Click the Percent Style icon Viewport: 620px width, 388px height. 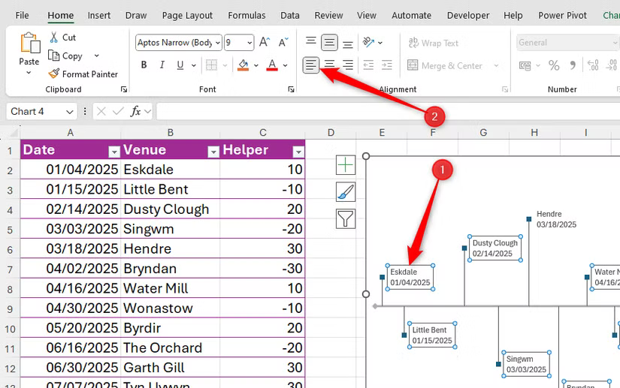[554, 65]
